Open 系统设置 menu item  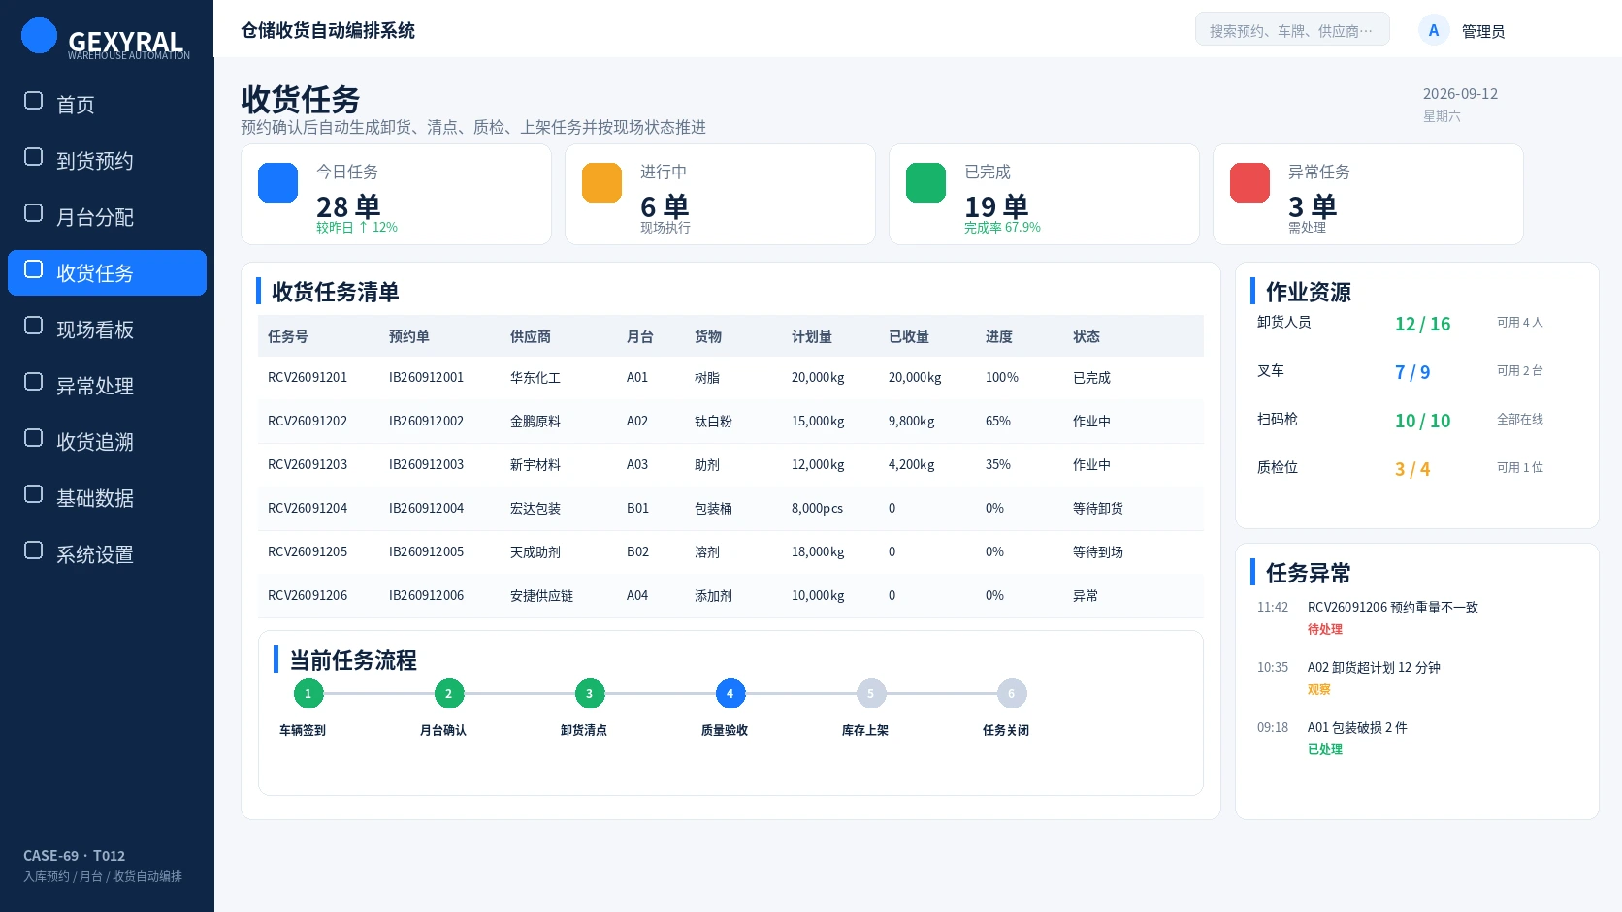click(x=107, y=553)
